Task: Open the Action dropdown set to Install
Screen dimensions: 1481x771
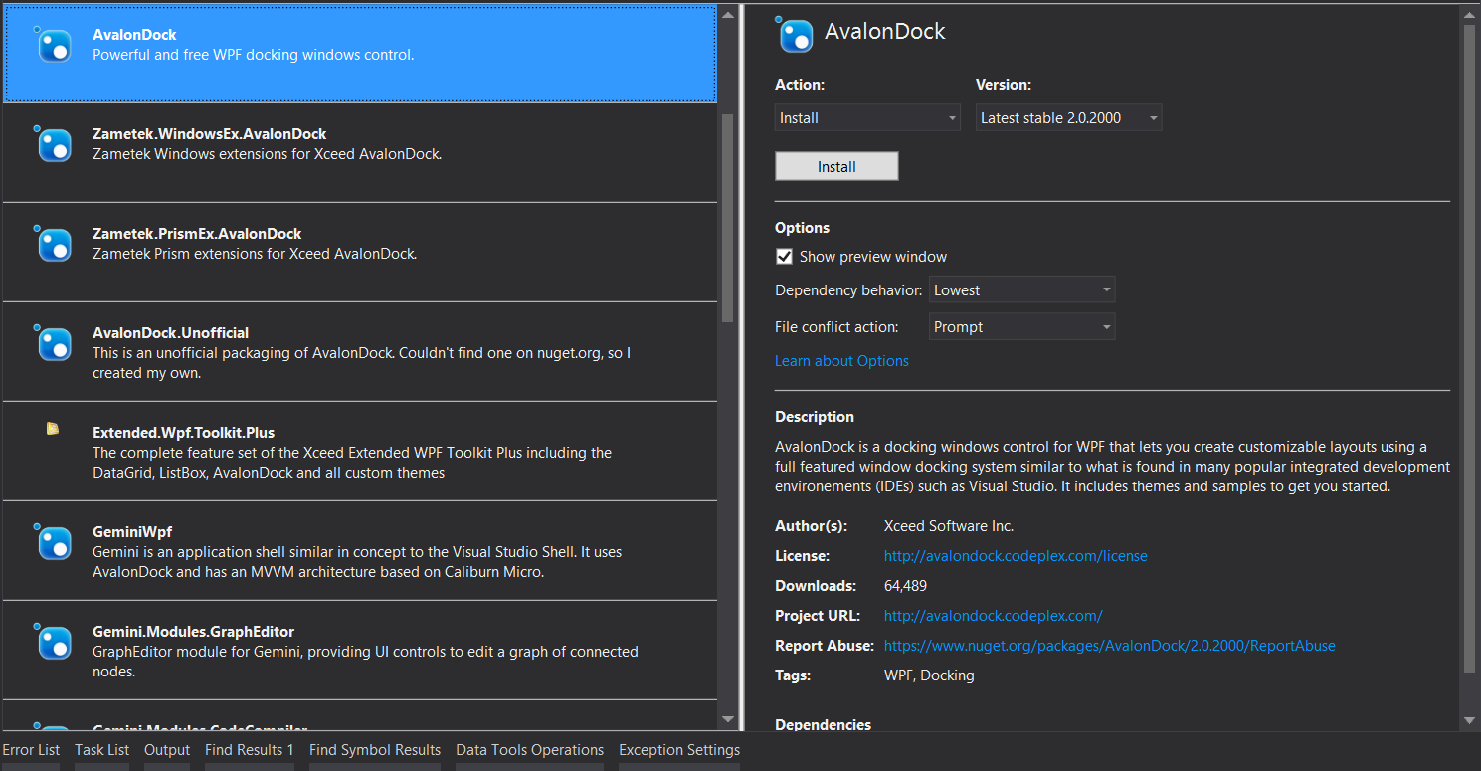Action: (x=866, y=118)
